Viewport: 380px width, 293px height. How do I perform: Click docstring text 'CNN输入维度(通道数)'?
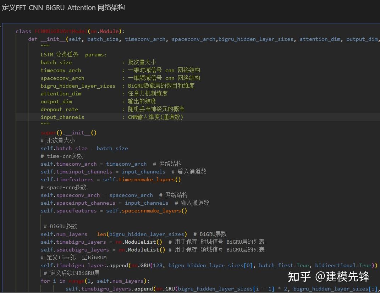click(x=155, y=117)
